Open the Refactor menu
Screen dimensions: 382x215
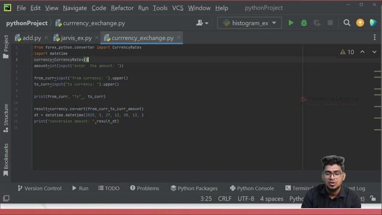[122, 8]
